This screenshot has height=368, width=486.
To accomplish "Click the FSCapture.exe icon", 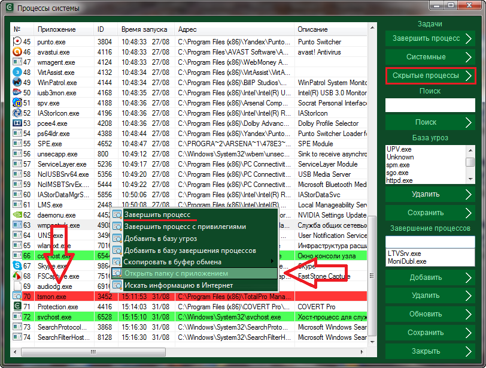I will tap(17, 276).
